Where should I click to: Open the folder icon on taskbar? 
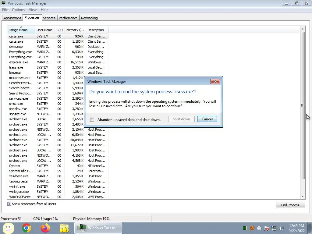click(x=64, y=228)
